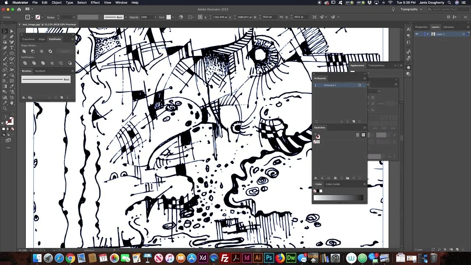This screenshot has width=471, height=265.
Task: Open the Paragraph panel icon
Action: tap(408, 36)
